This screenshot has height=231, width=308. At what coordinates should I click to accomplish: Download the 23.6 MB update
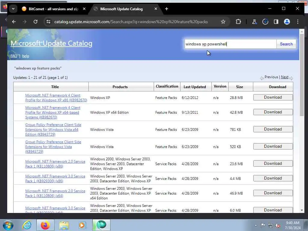coord(273,163)
